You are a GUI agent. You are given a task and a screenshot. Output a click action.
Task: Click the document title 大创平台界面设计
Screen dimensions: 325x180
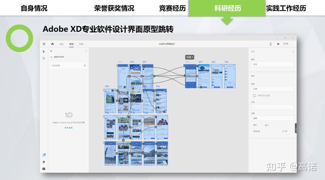coord(167,44)
